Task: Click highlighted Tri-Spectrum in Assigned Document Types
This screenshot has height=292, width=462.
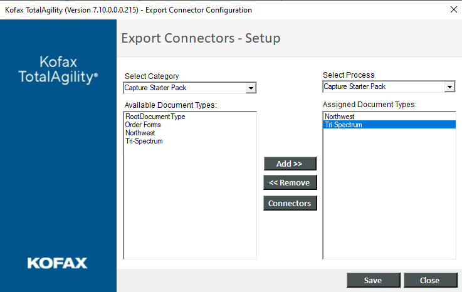Action: (343, 125)
